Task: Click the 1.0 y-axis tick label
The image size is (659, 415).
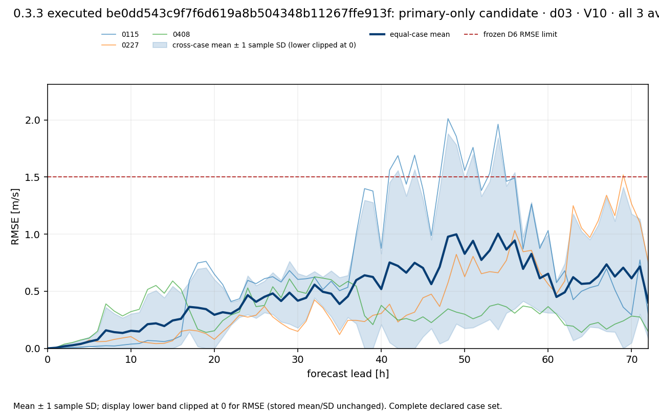Action: [x=34, y=235]
